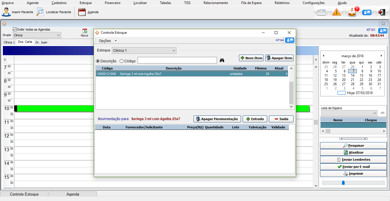390x201 pixels.
Task: Adjust the zoom slider below Imprimir
Action: [343, 182]
